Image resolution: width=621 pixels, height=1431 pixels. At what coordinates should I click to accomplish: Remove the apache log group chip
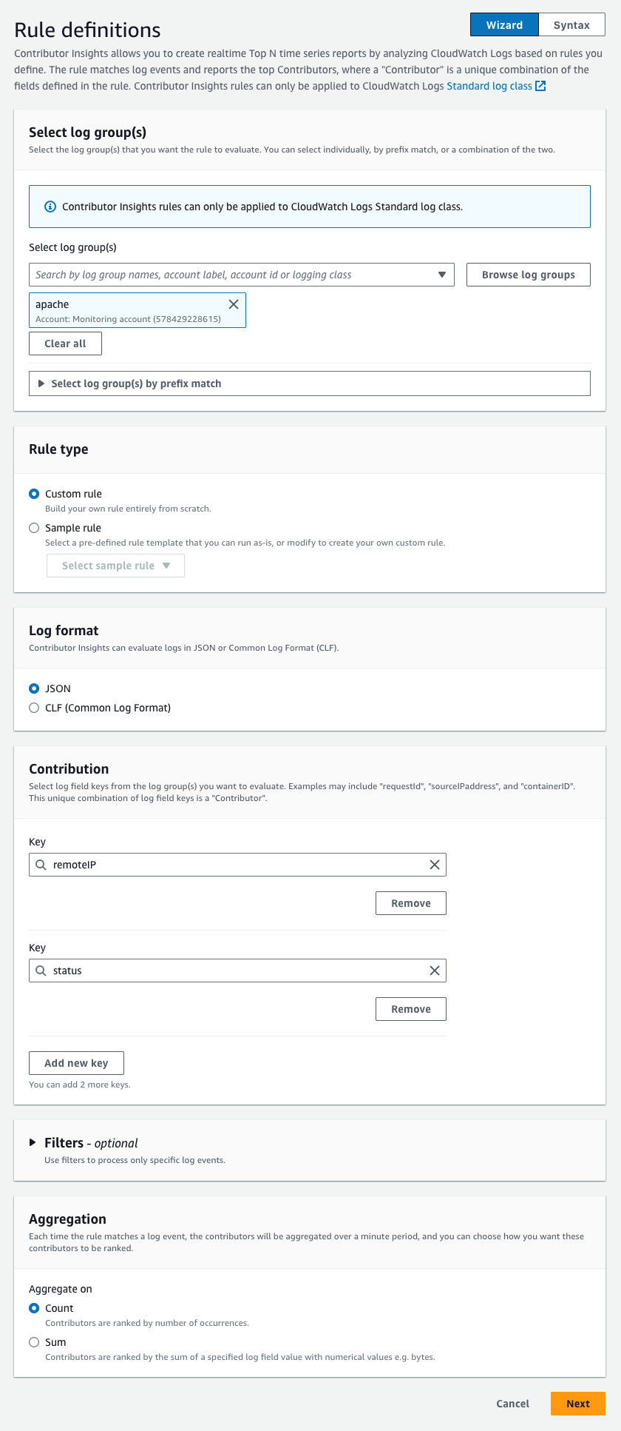click(x=234, y=304)
